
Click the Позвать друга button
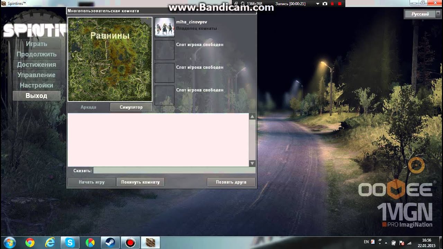(x=231, y=182)
